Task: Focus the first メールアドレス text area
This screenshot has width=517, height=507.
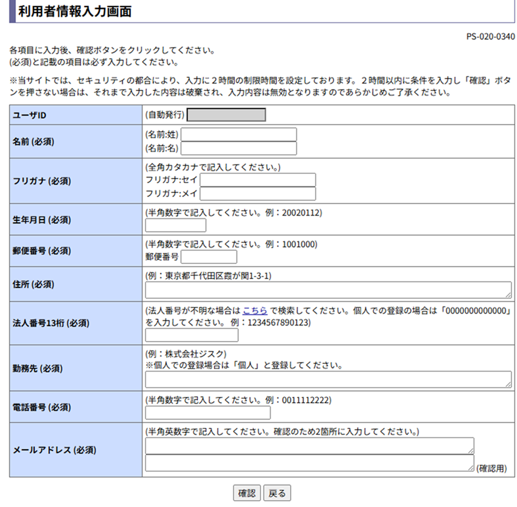Action: (x=309, y=446)
